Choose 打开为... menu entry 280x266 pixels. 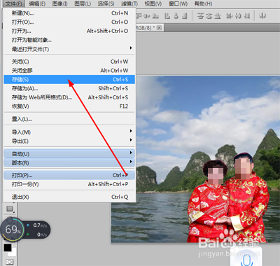tap(69, 31)
